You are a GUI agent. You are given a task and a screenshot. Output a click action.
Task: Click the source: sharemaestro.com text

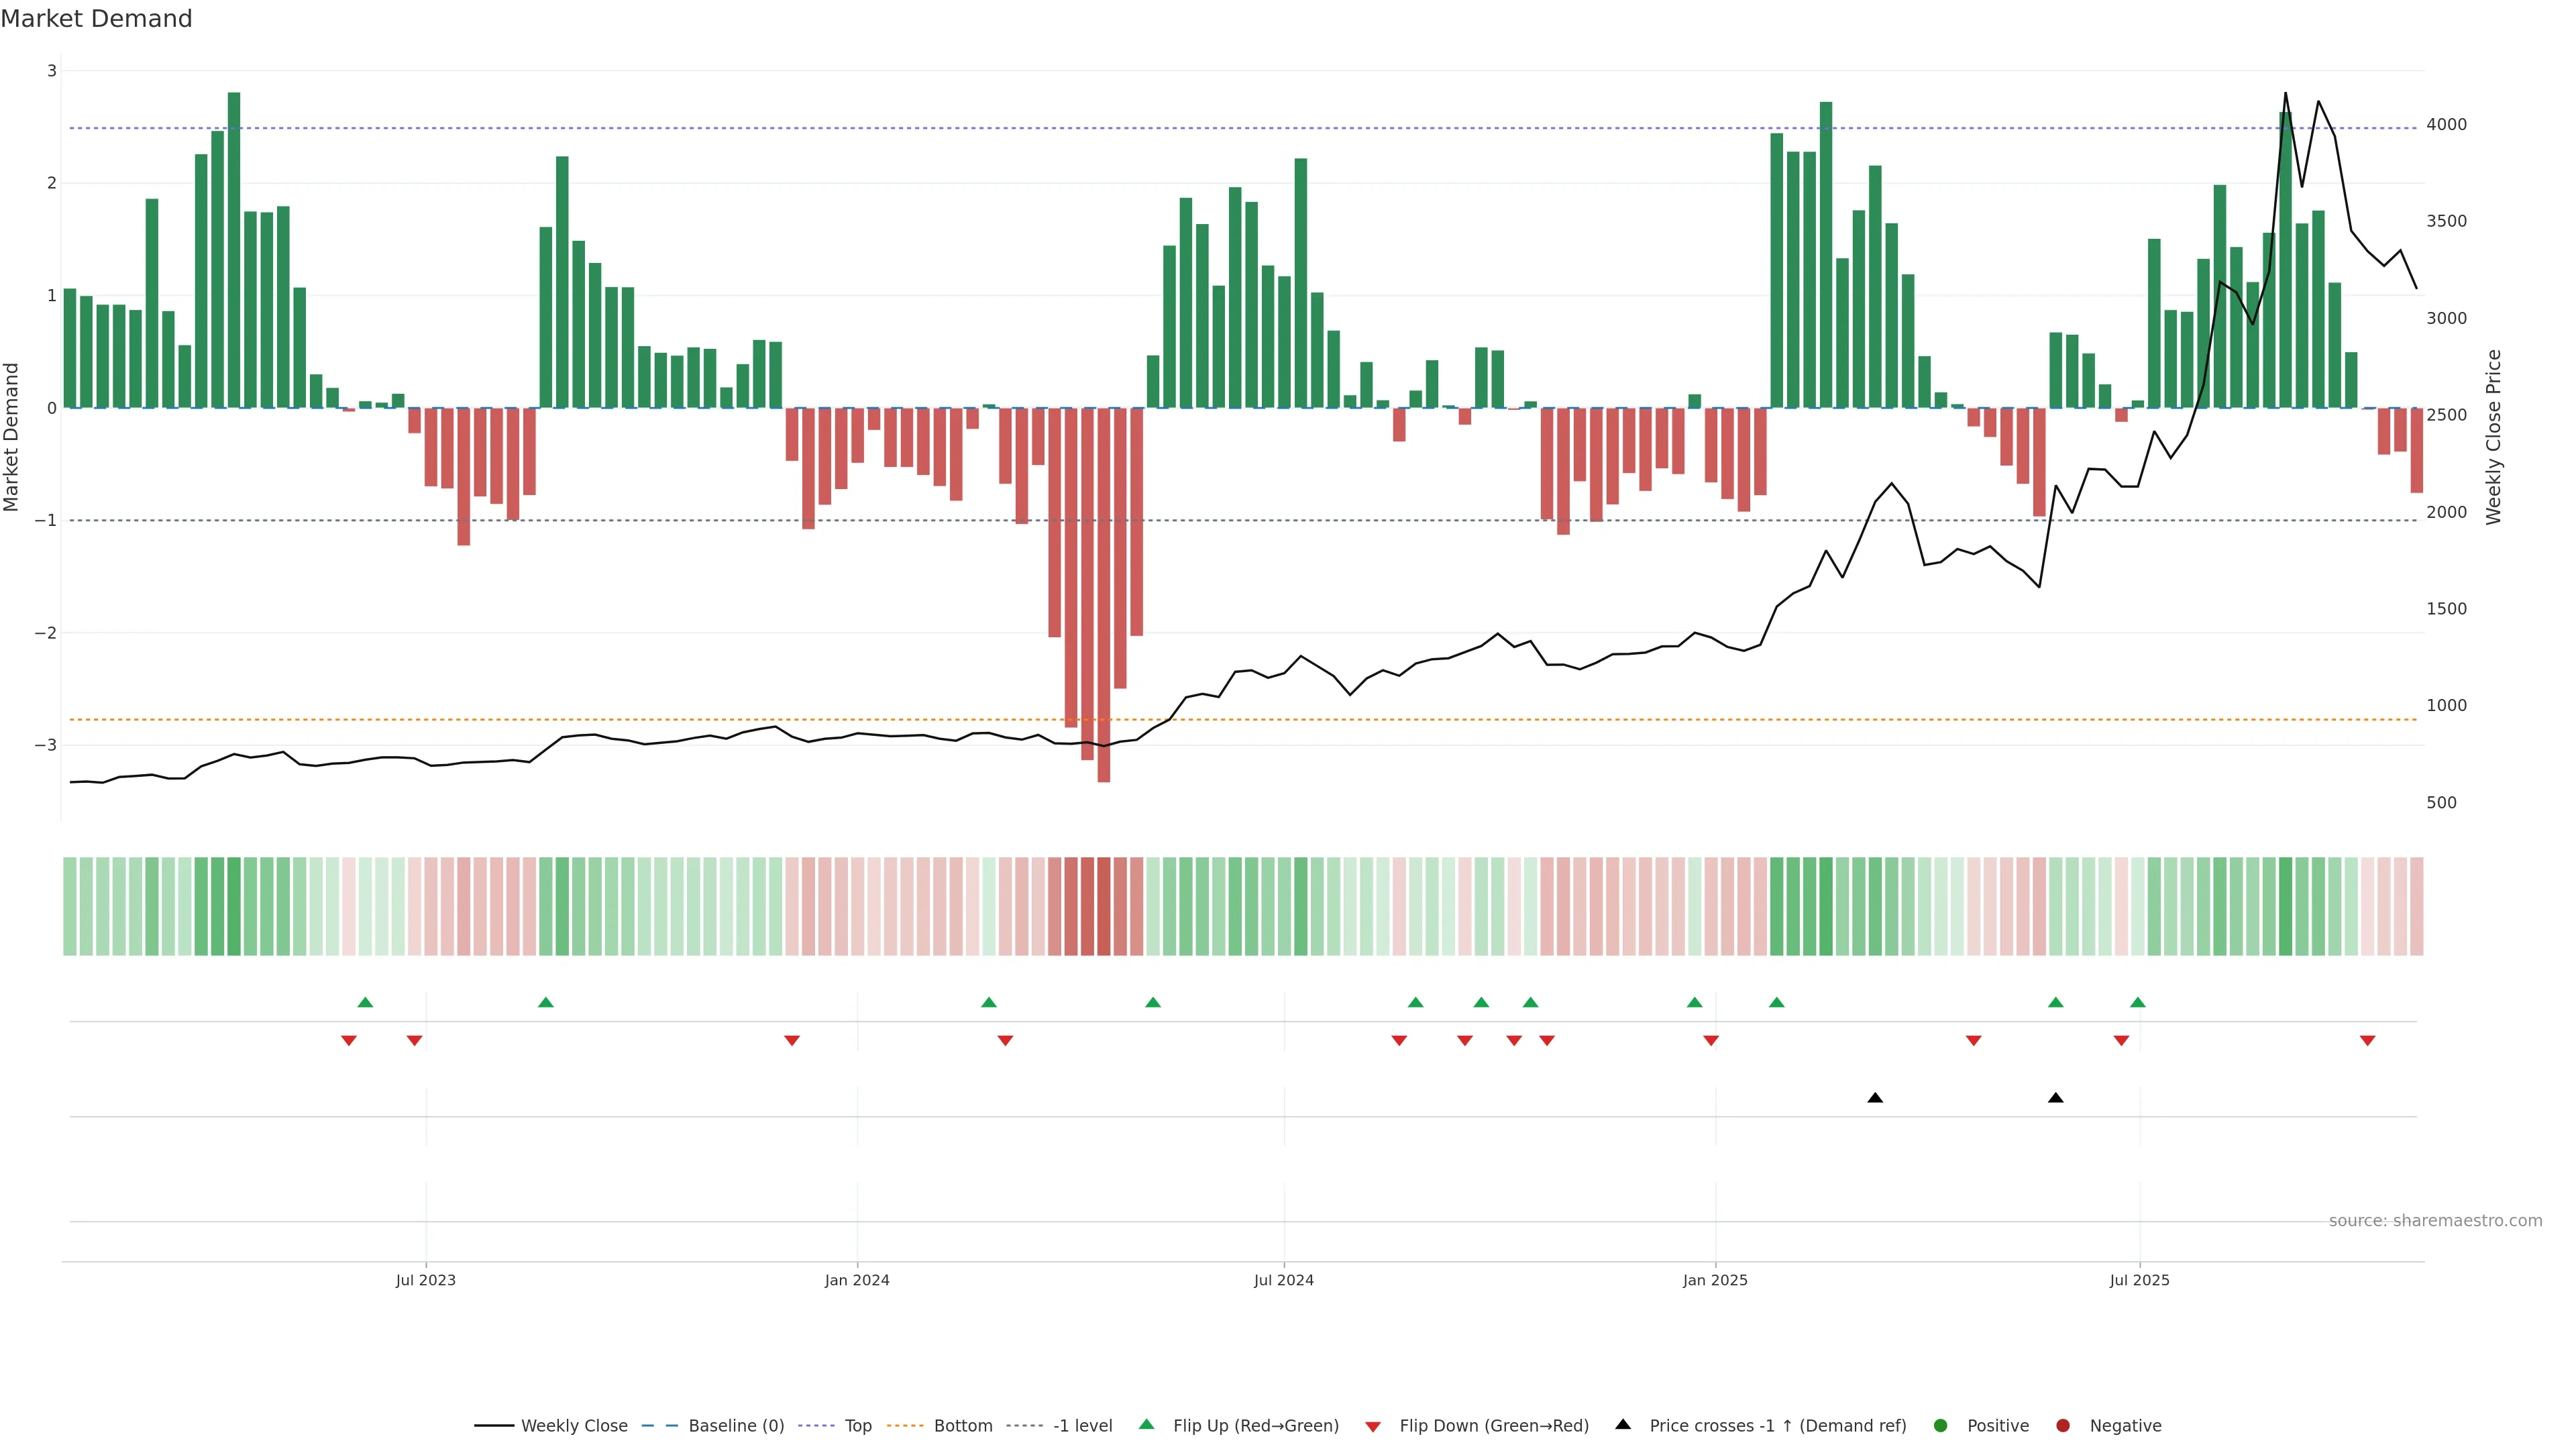(2435, 1221)
